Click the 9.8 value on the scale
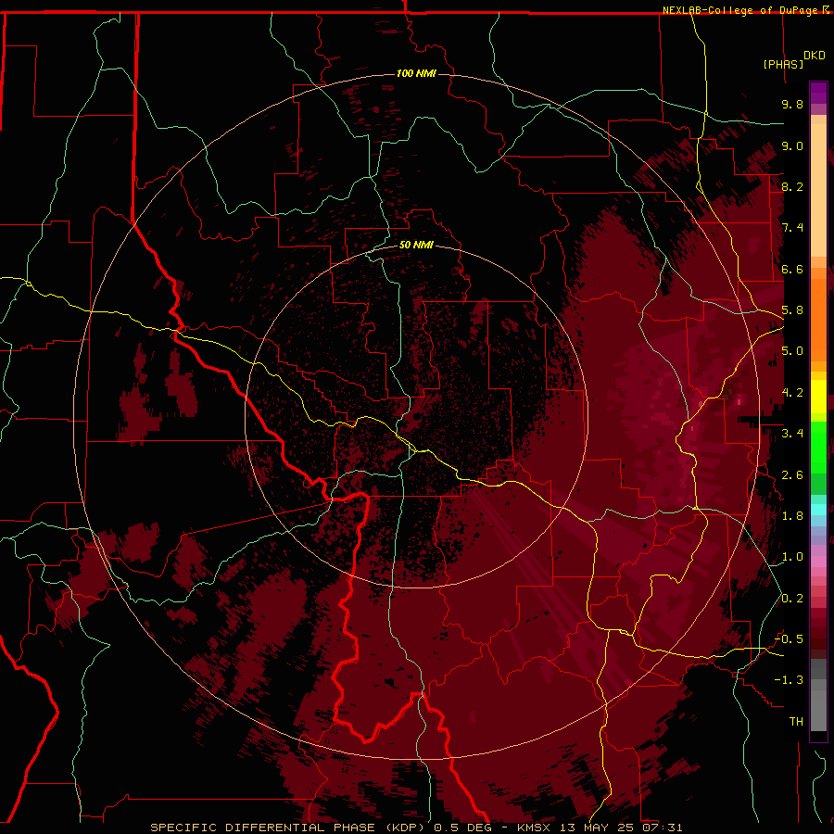 (792, 104)
